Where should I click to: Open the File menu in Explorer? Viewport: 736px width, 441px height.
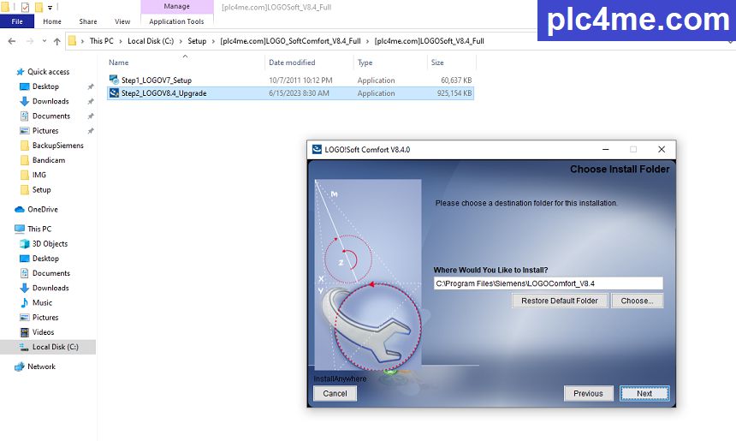click(x=17, y=21)
